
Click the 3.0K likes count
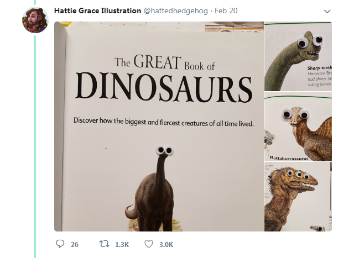click(x=166, y=244)
